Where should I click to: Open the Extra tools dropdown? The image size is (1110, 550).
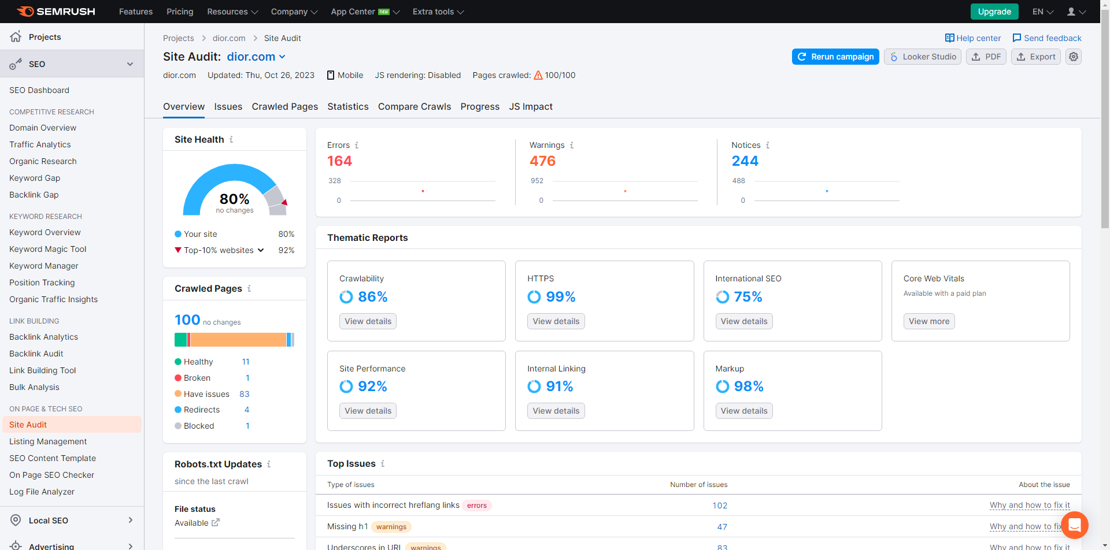point(438,12)
